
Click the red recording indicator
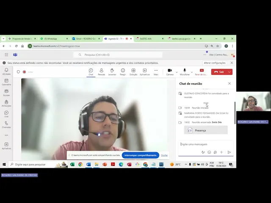pyautogui.click(x=25, y=72)
